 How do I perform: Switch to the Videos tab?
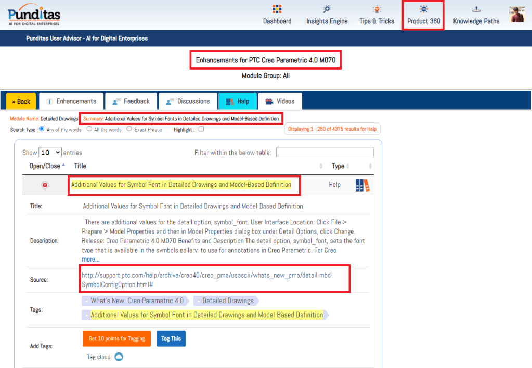pos(280,101)
